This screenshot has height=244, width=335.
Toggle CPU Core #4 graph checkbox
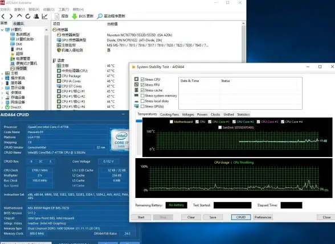point(283,122)
